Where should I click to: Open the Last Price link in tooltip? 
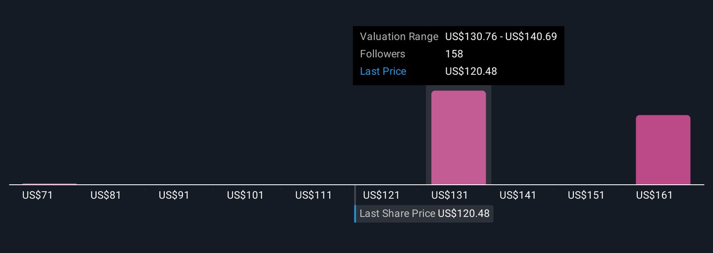383,71
